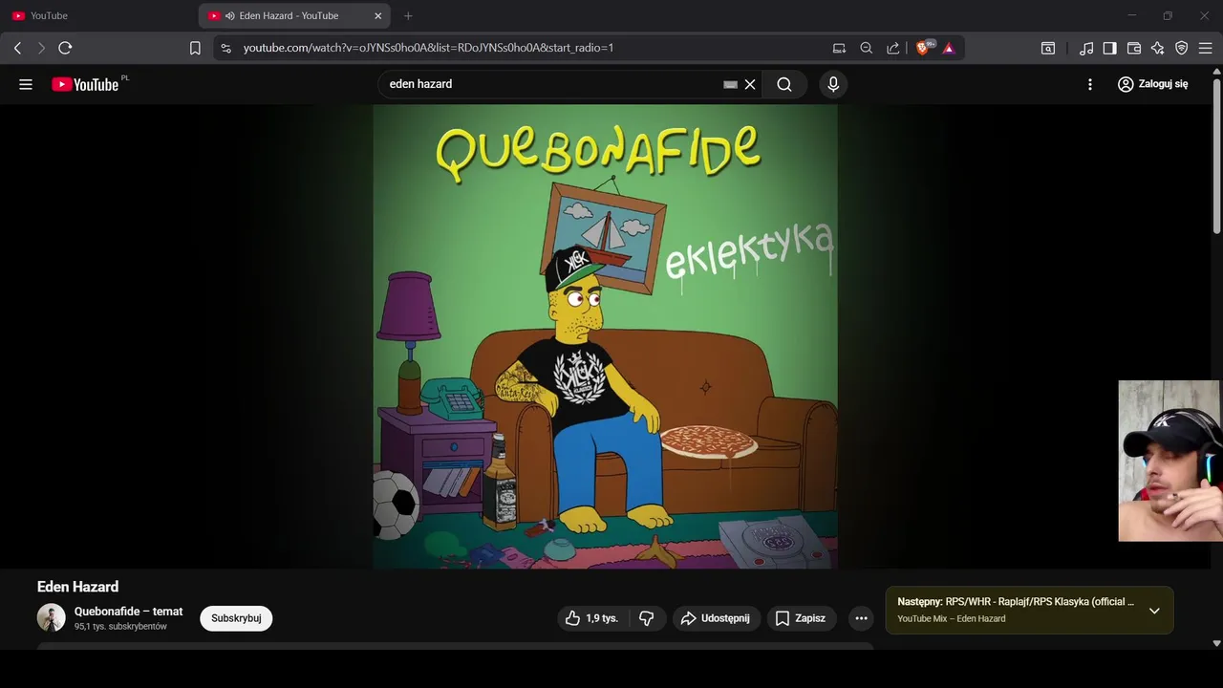The width and height of the screenshot is (1223, 688).
Task: Clear the search box with the X
Action: tap(750, 84)
